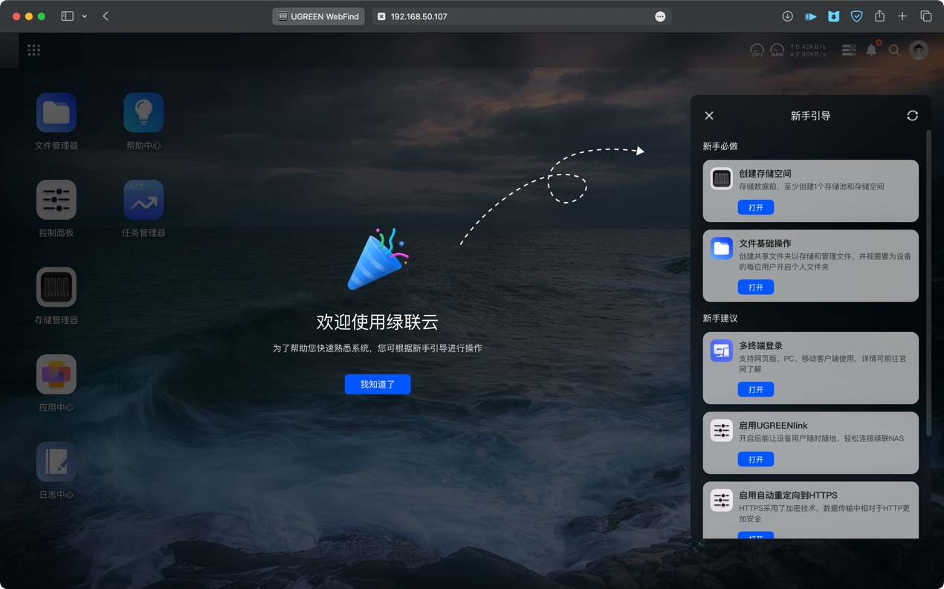
Task: Click the notification bell icon
Action: (x=871, y=51)
